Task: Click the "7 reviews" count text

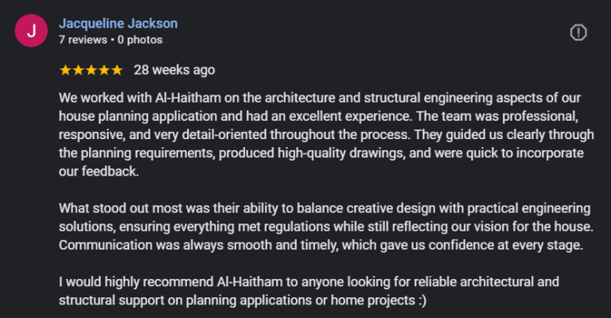Action: point(83,39)
